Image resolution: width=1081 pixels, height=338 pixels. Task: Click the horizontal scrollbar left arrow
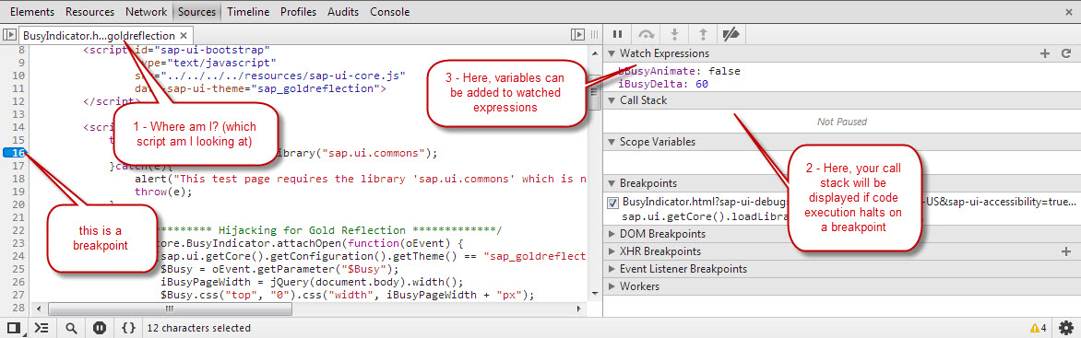[x=39, y=309]
